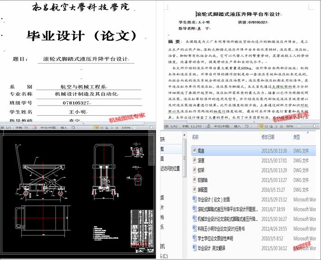
Task: Open drive (C:) in Explorer navigation pane
Action: point(164,256)
